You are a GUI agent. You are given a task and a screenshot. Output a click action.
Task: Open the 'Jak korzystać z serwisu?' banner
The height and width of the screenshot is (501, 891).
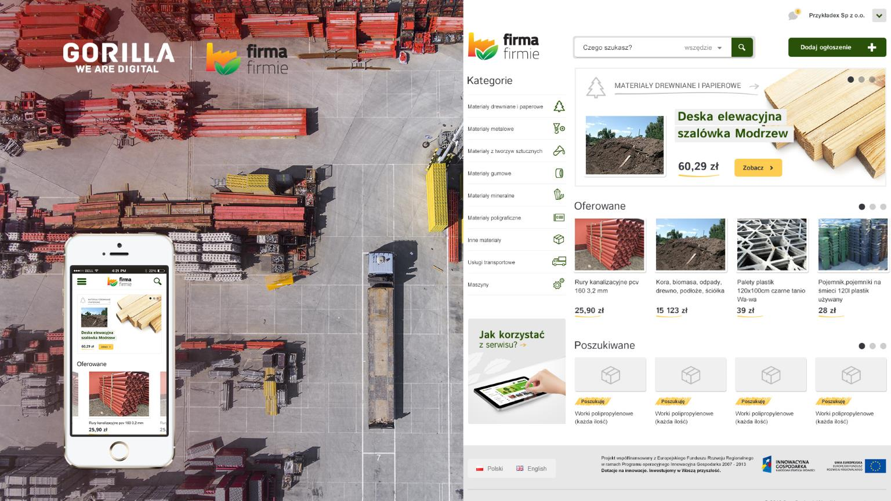point(517,371)
